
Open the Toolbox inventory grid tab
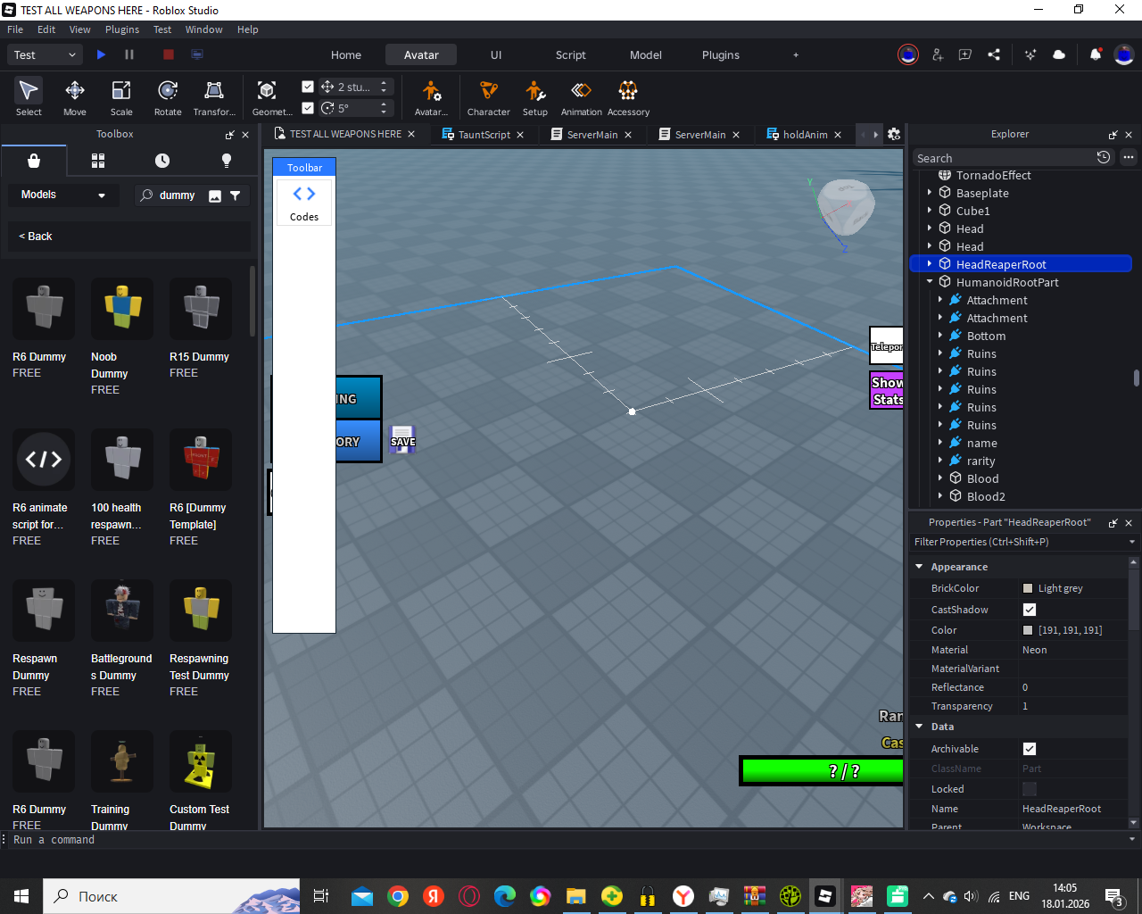[x=98, y=161]
